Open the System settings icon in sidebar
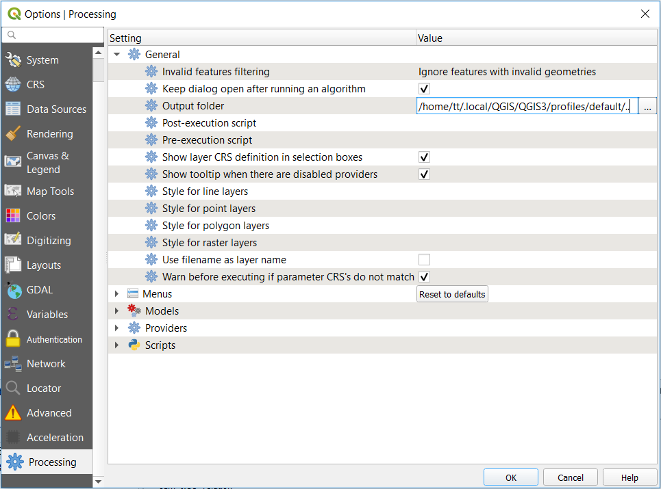 pyautogui.click(x=14, y=60)
